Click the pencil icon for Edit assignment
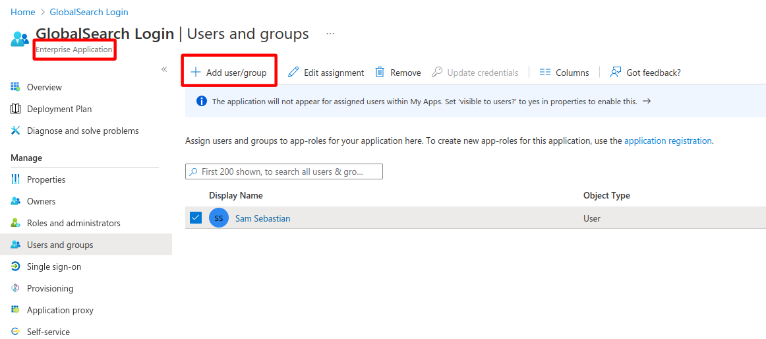 tap(293, 73)
